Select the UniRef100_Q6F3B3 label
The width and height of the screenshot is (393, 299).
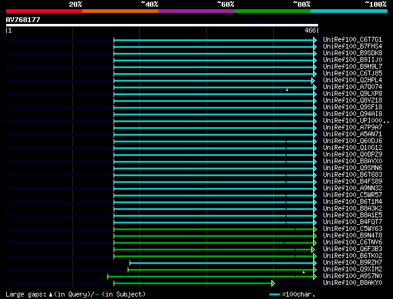(352, 249)
